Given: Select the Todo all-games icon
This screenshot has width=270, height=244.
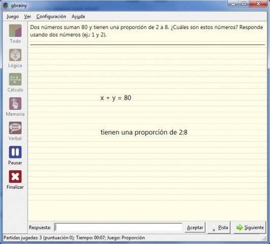Looking at the screenshot, I should pos(15,30).
